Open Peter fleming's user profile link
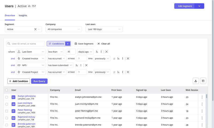214x128 pixels. point(25,110)
